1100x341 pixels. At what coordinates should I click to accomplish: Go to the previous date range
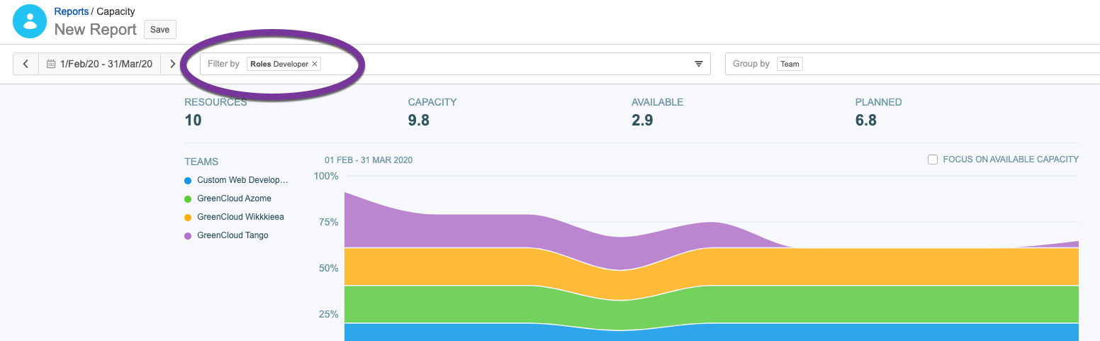tap(26, 64)
